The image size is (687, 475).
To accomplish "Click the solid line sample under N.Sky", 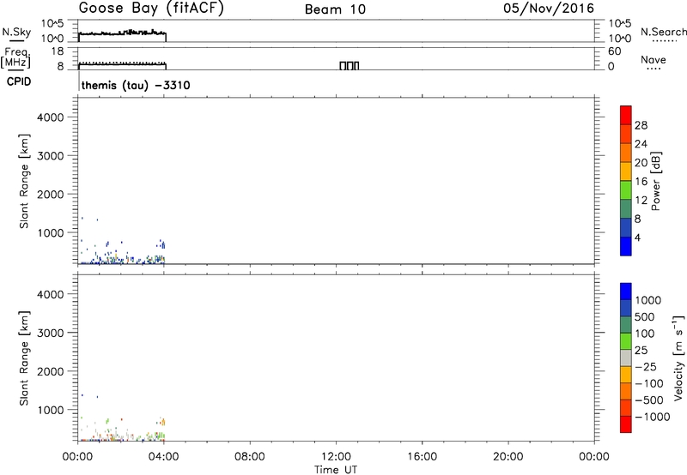I will pos(16,41).
